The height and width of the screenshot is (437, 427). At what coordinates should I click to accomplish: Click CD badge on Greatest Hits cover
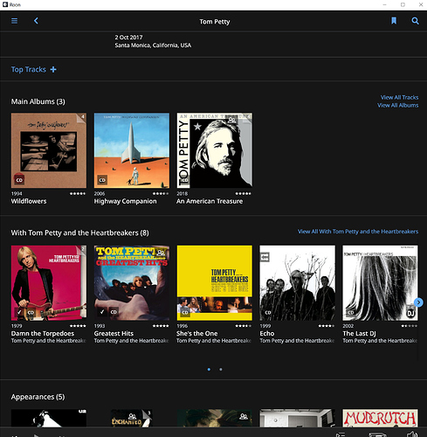pyautogui.click(x=114, y=312)
